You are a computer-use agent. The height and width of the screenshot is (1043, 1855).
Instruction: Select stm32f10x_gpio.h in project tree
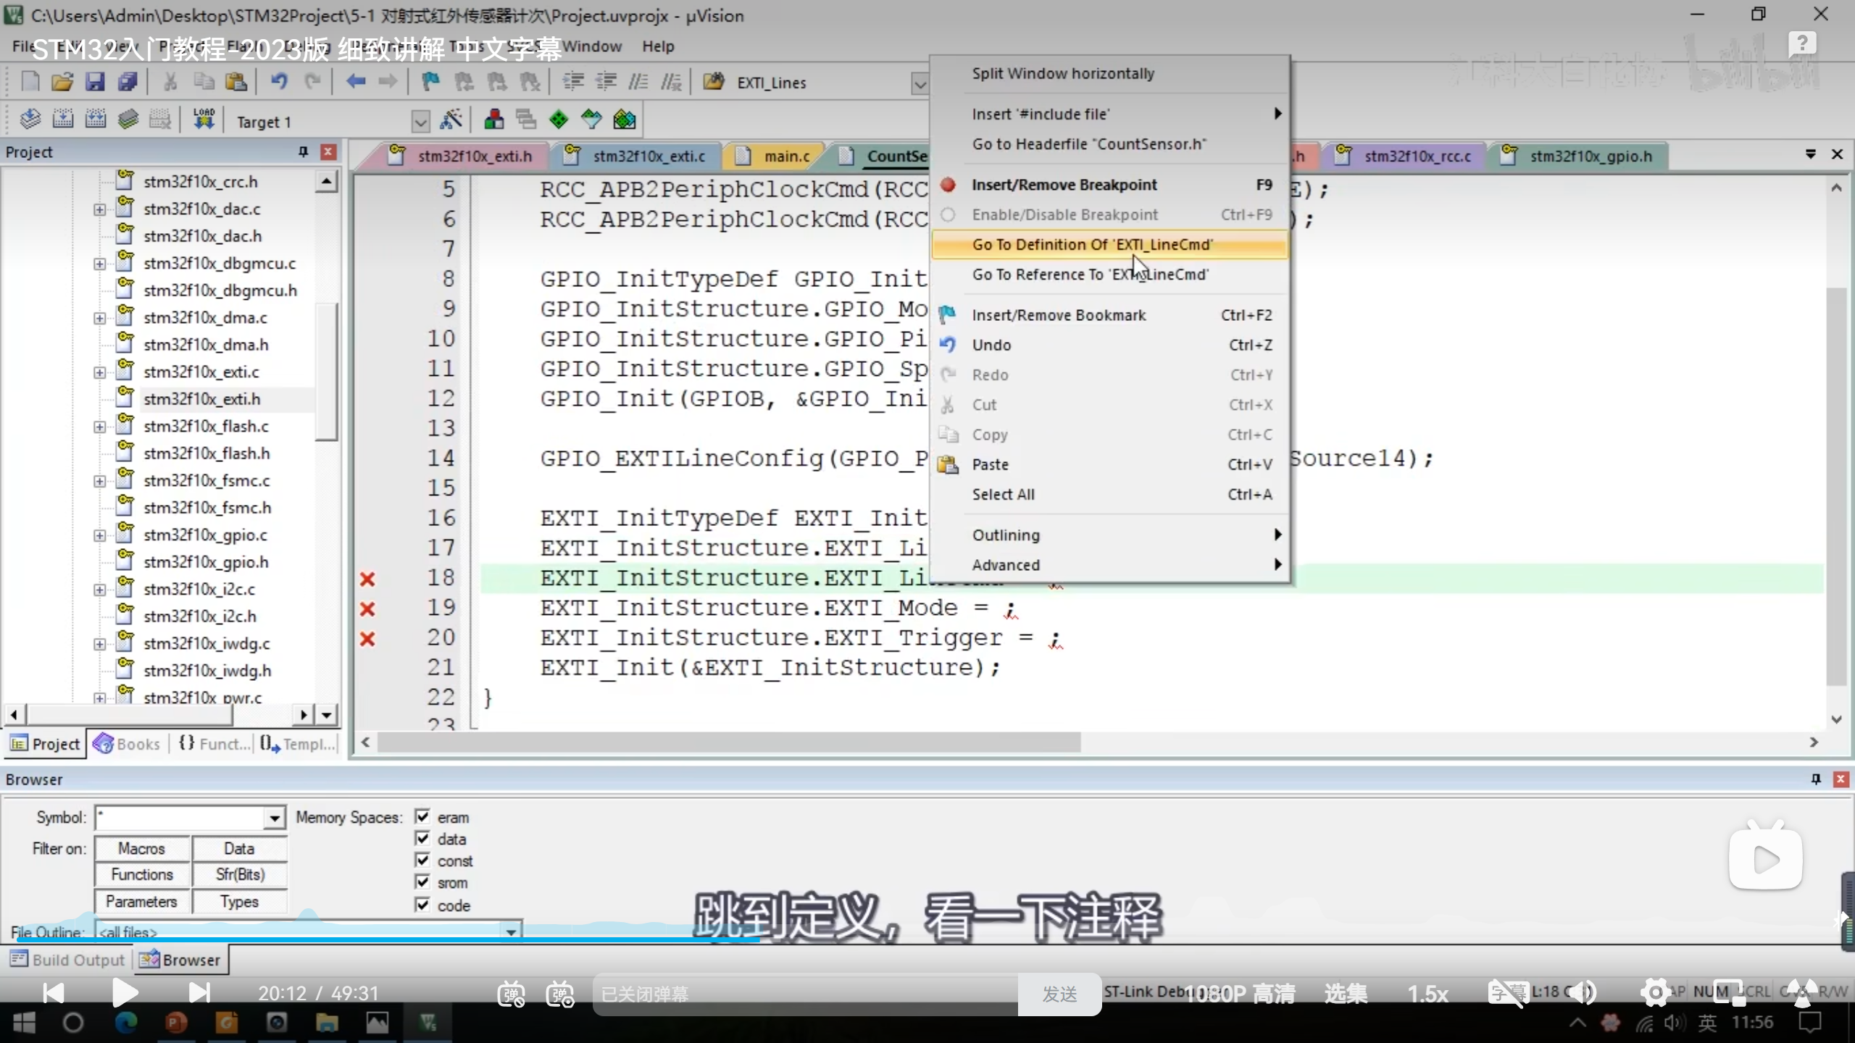pyautogui.click(x=206, y=562)
